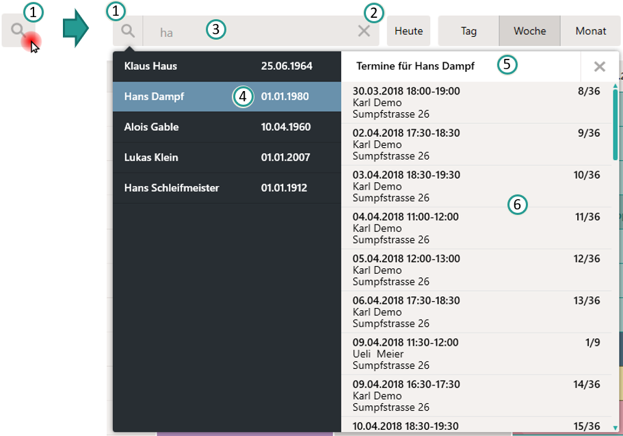Click the scroll-down arrow of the appointment list
Image resolution: width=623 pixels, height=436 pixels.
615,428
